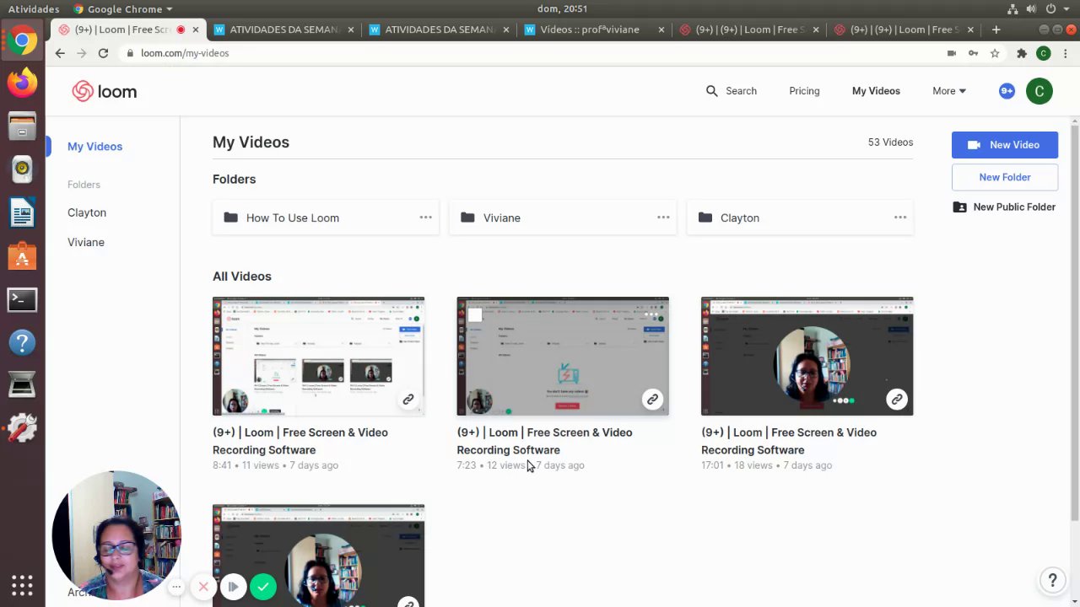The image size is (1080, 607).
Task: Open the help question mark bubble
Action: [x=1052, y=580]
